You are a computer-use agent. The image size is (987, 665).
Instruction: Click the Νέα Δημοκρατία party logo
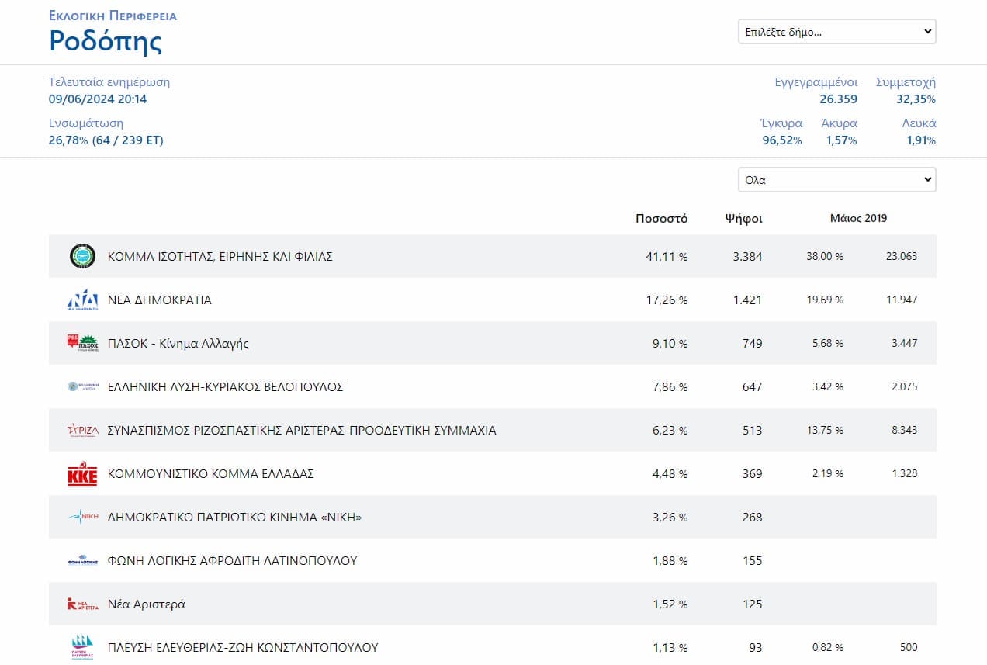tap(82, 300)
